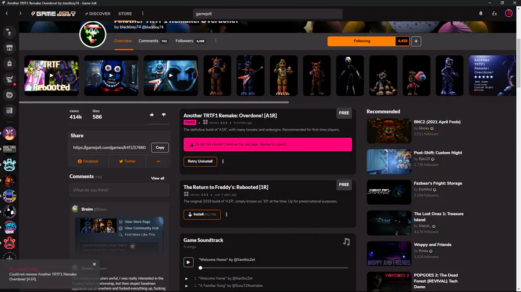
Task: Open Breim commenter profile
Action: [x=87, y=209]
